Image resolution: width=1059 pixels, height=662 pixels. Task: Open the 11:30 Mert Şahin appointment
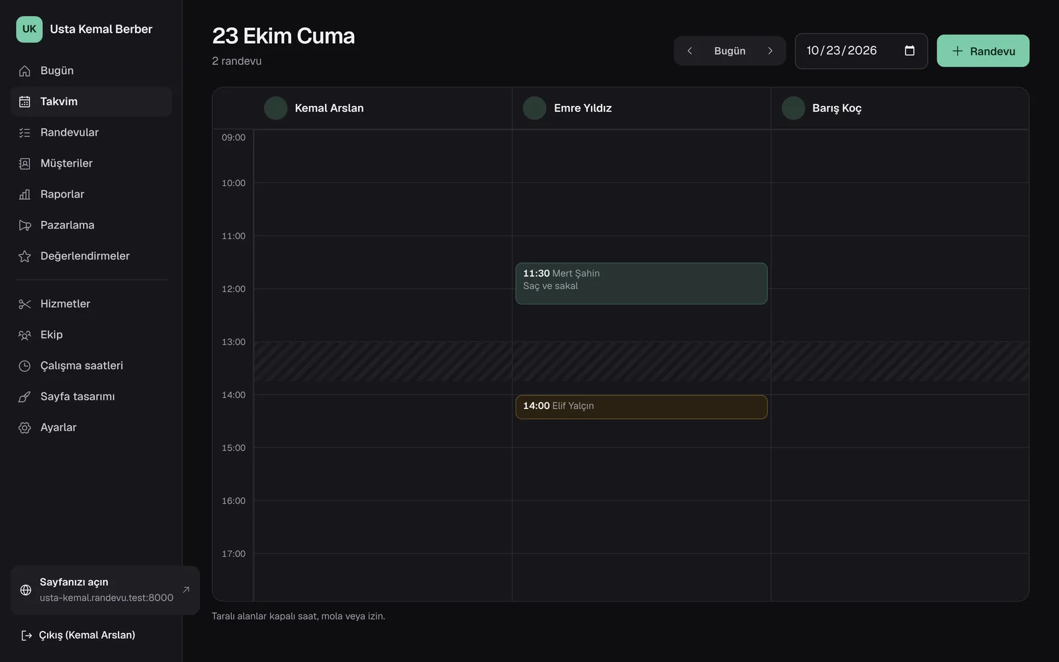point(641,283)
